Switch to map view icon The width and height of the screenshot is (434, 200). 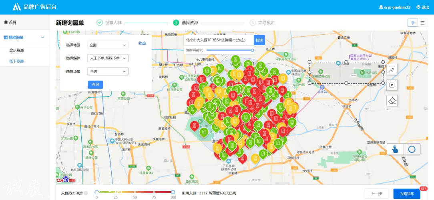(413, 23)
